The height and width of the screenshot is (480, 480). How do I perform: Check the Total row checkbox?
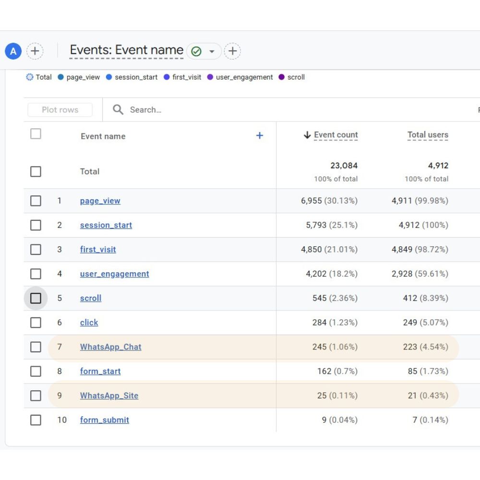pos(36,171)
